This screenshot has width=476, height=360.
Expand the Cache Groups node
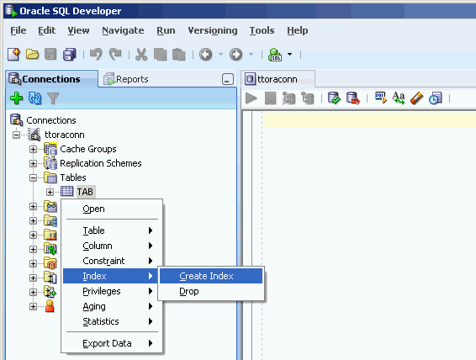pos(33,149)
